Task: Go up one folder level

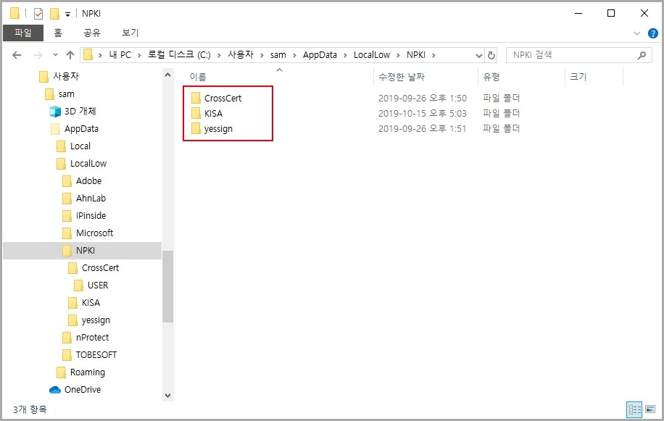Action: click(70, 55)
